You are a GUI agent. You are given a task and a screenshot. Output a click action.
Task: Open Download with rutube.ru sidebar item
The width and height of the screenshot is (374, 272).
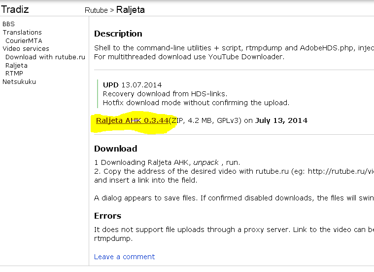(45, 57)
